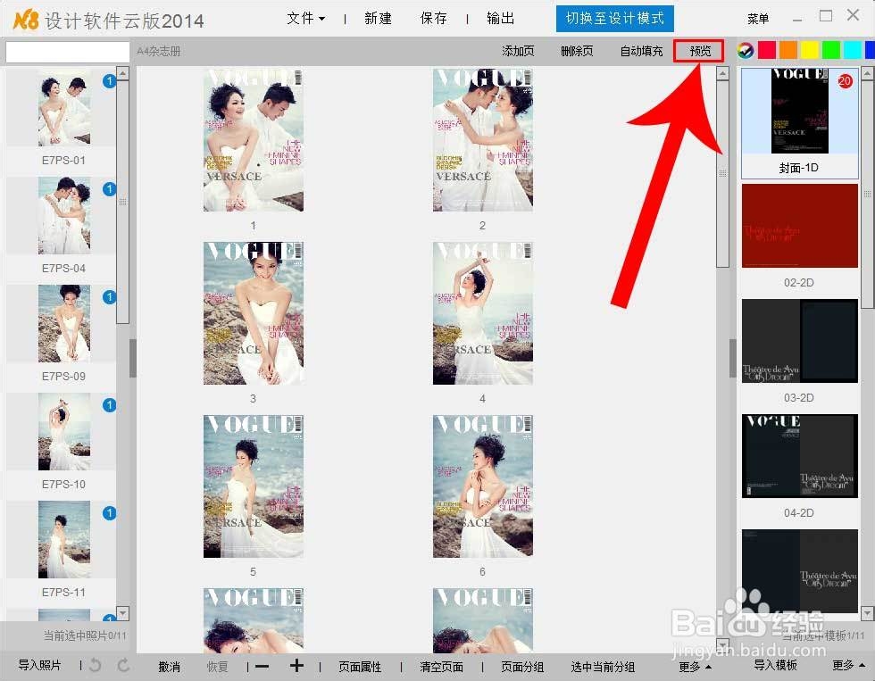Expand the 更多 menu beside 导入模板

click(848, 665)
